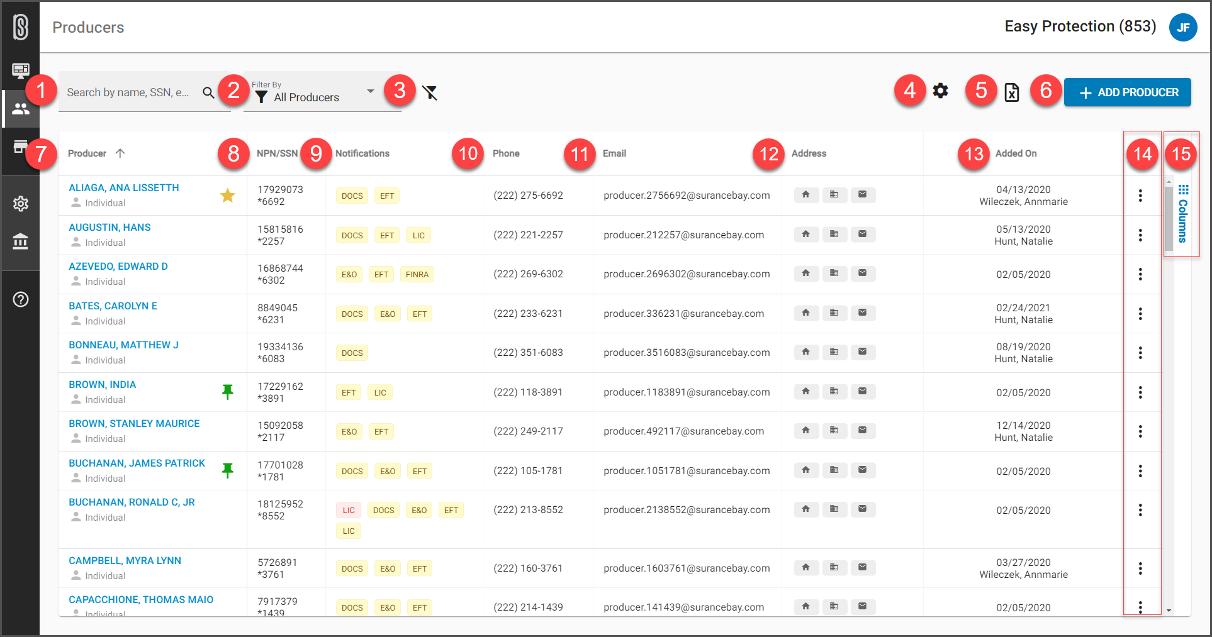Show mailing address for AZEVEDO, EDWARD D
Screen dimensions: 1212x637
pos(863,274)
